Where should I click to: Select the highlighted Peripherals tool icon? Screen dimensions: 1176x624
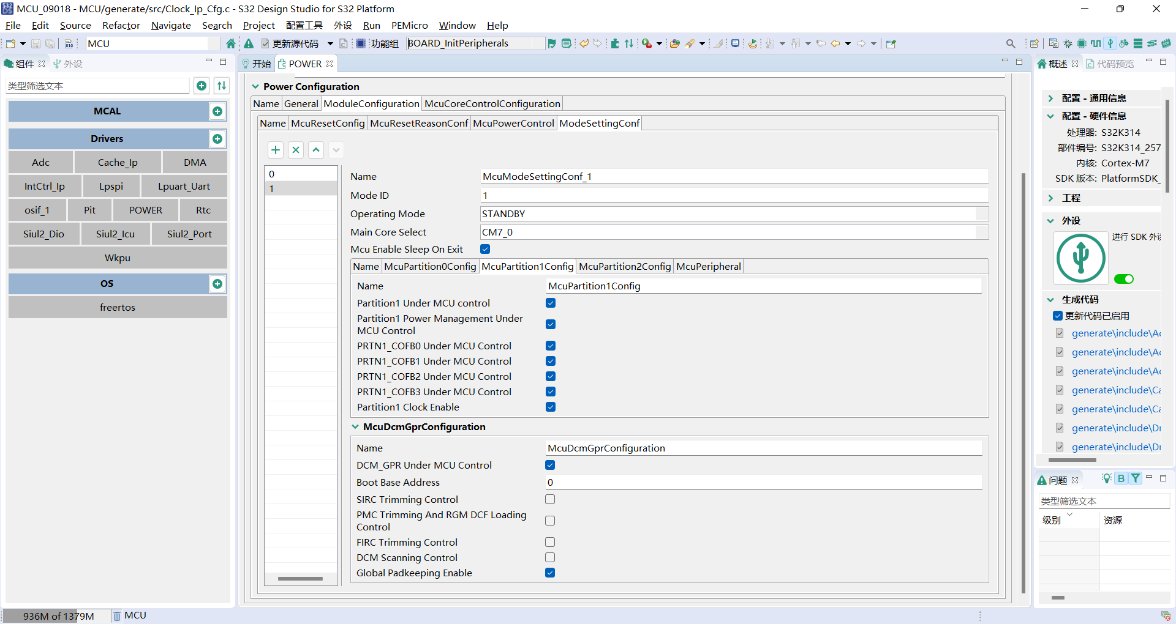[x=1110, y=44]
